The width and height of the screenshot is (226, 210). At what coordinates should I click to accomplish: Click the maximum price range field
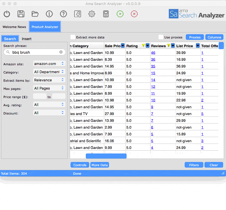pos(59,96)
